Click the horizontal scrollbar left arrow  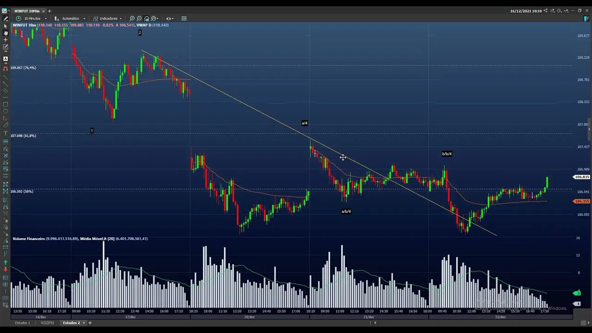pos(375,322)
